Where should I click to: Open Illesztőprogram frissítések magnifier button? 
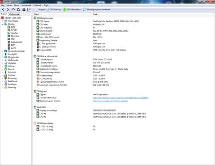pyautogui.click(x=96, y=9)
